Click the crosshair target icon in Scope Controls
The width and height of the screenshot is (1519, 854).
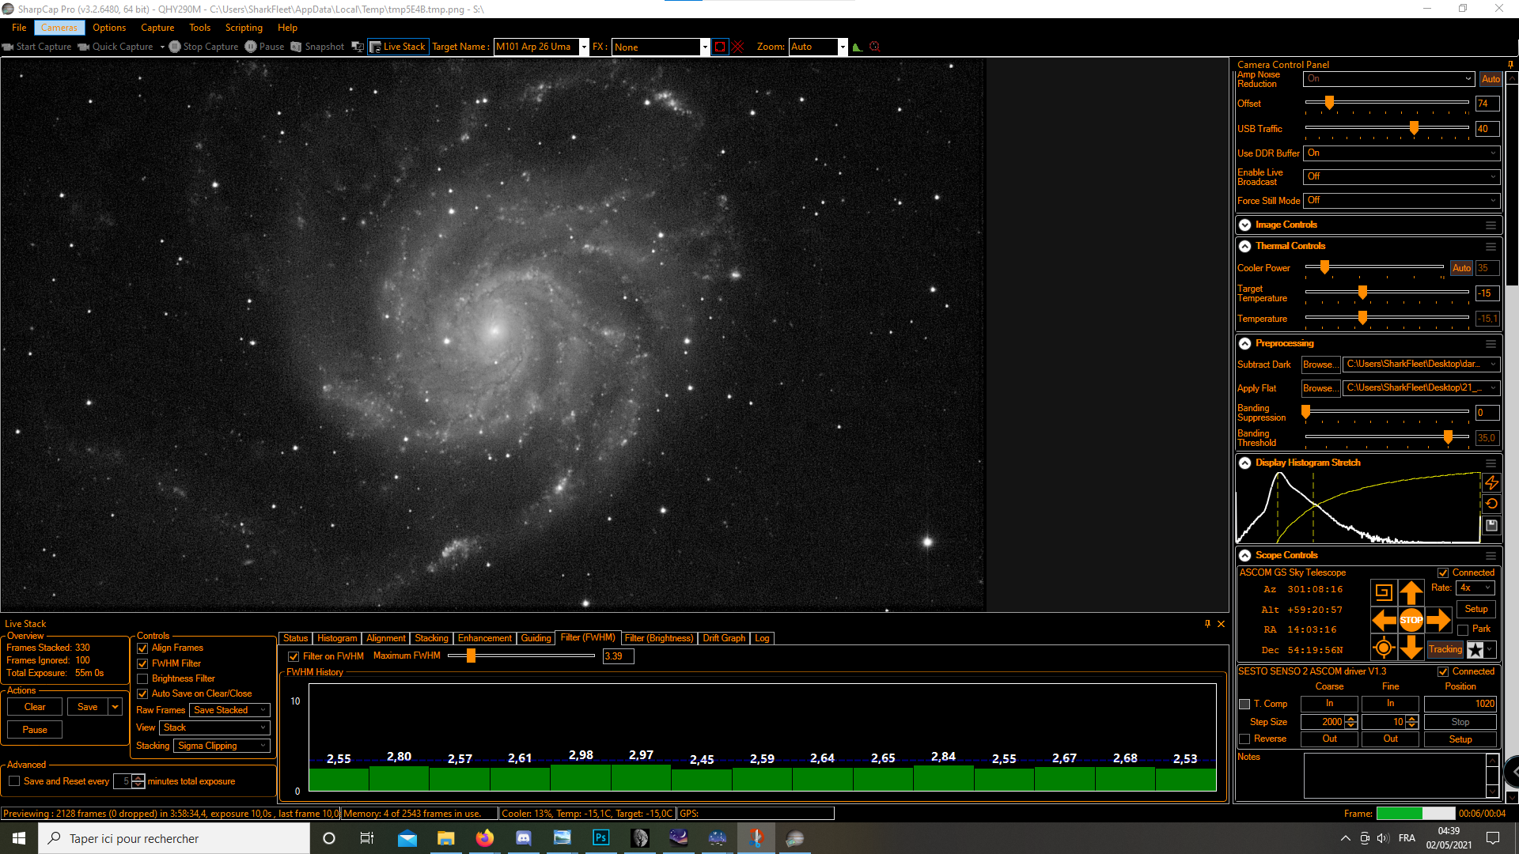click(1384, 648)
